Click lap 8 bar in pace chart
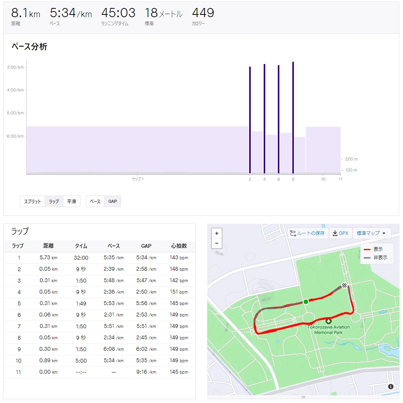 [x=293, y=118]
